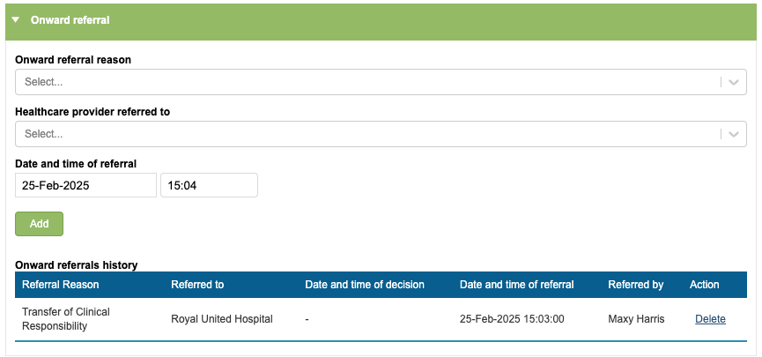Collapse the Onward referral section triangle
The width and height of the screenshot is (762, 357).
click(16, 19)
